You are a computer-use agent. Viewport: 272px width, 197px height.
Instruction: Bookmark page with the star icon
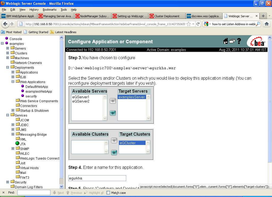click(x=189, y=24)
